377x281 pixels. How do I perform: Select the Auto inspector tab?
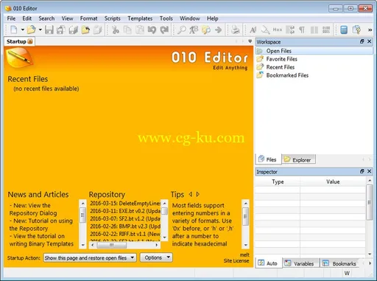[268, 263]
